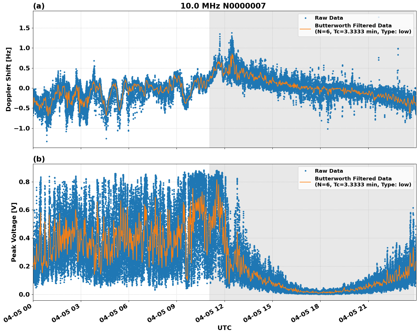Click the highest raw data dot above 1.5 Hz
Viewport: 419px width, 334px height.
(x=379, y=17)
